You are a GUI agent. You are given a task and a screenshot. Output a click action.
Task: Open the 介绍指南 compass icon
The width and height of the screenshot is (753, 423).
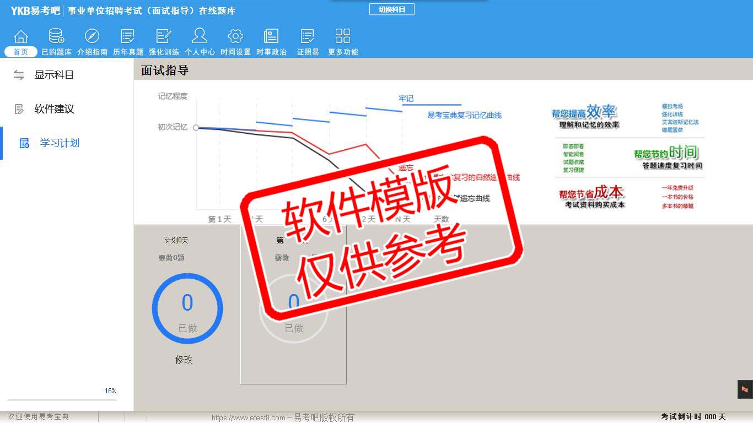coord(92,37)
